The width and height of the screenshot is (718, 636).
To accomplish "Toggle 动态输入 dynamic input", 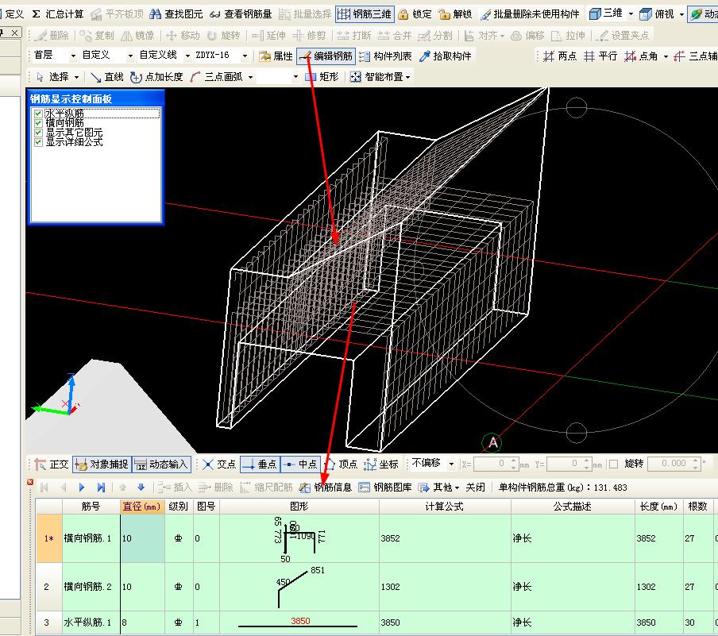I will 162,464.
